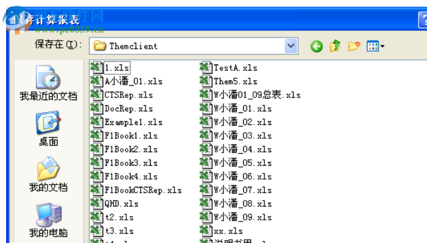Click the file name text F1Book4.xls

[131, 176]
